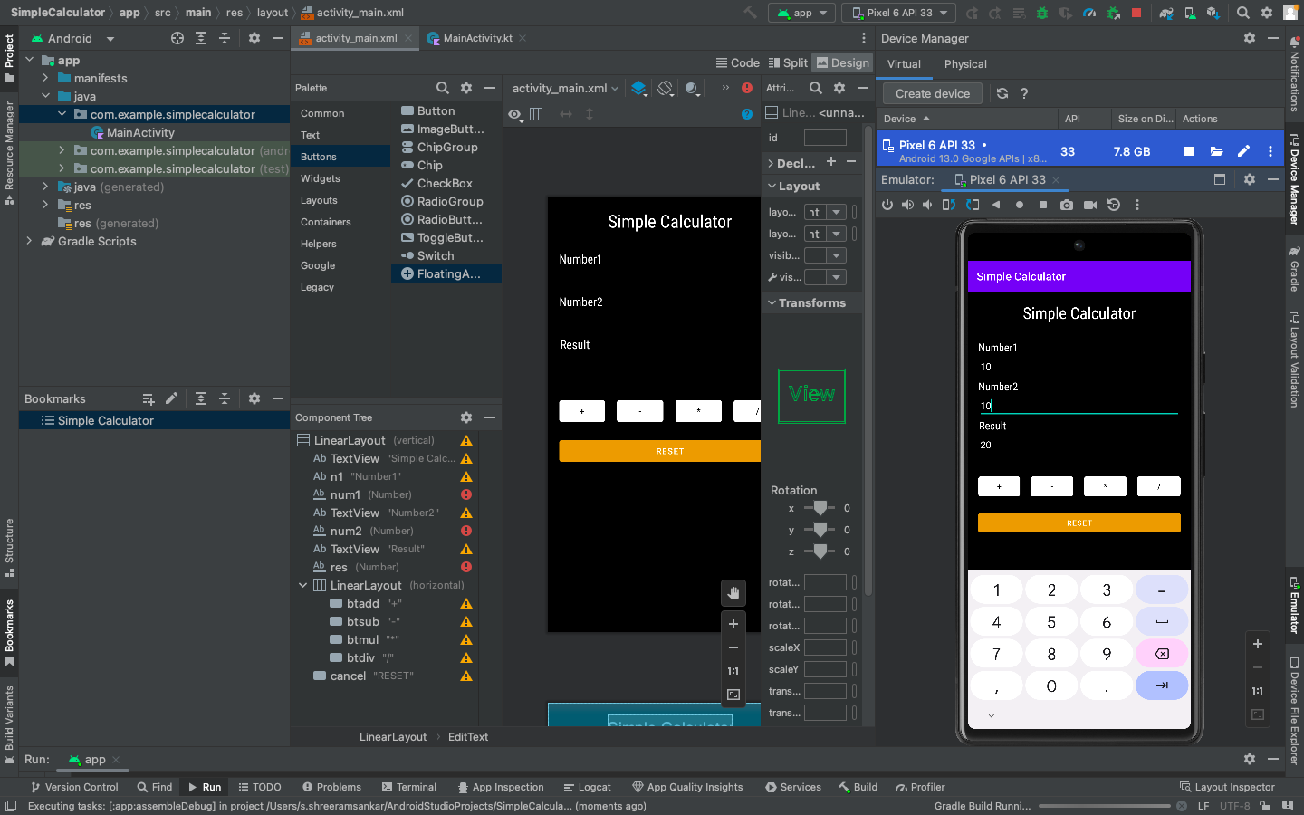Select btadd in the Component Tree

(x=363, y=603)
